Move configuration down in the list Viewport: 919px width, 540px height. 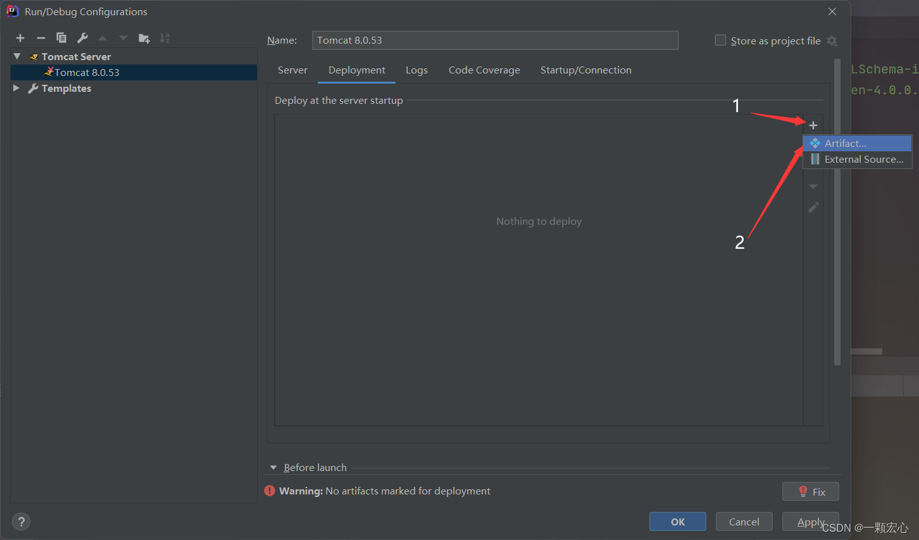123,38
